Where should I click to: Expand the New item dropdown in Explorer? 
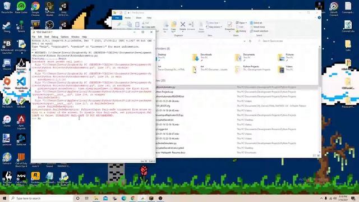pyautogui.click(x=213, y=22)
